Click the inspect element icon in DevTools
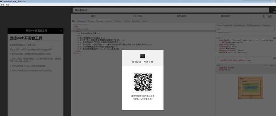 point(73,21)
